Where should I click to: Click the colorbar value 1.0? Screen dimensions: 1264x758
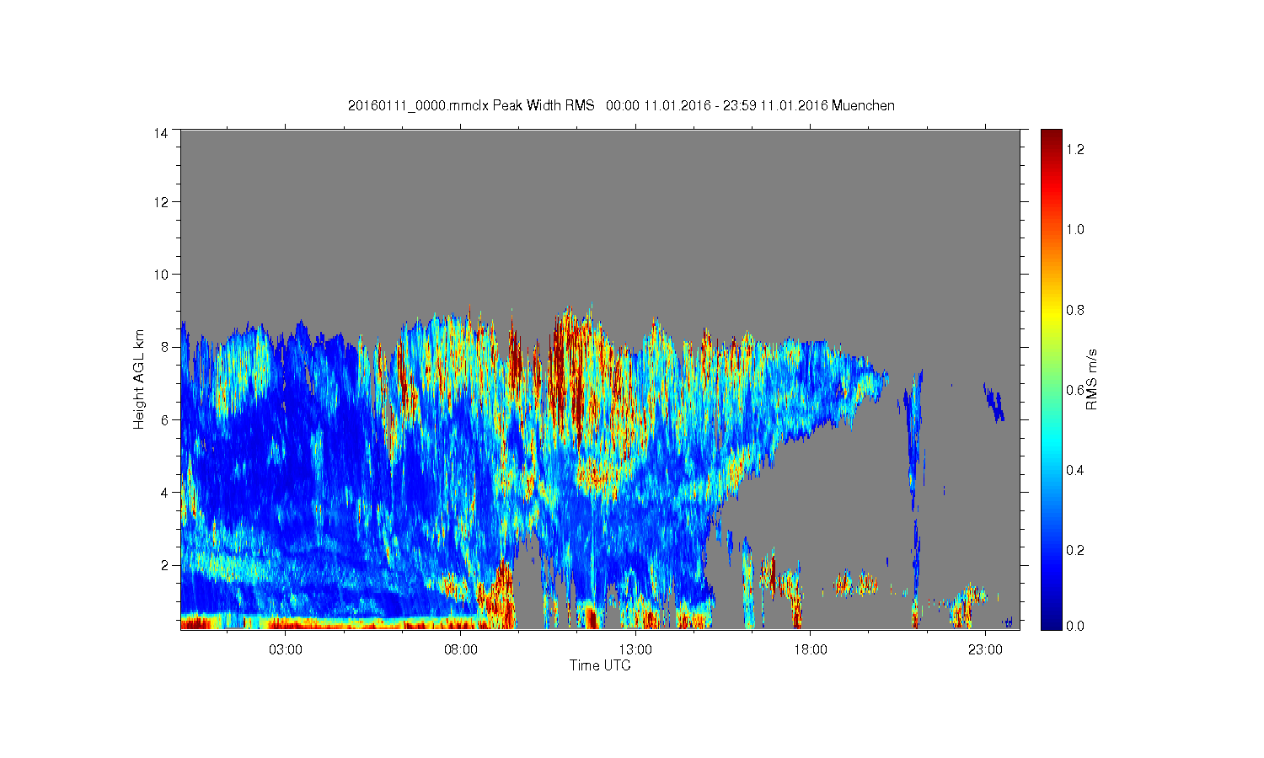[1075, 229]
